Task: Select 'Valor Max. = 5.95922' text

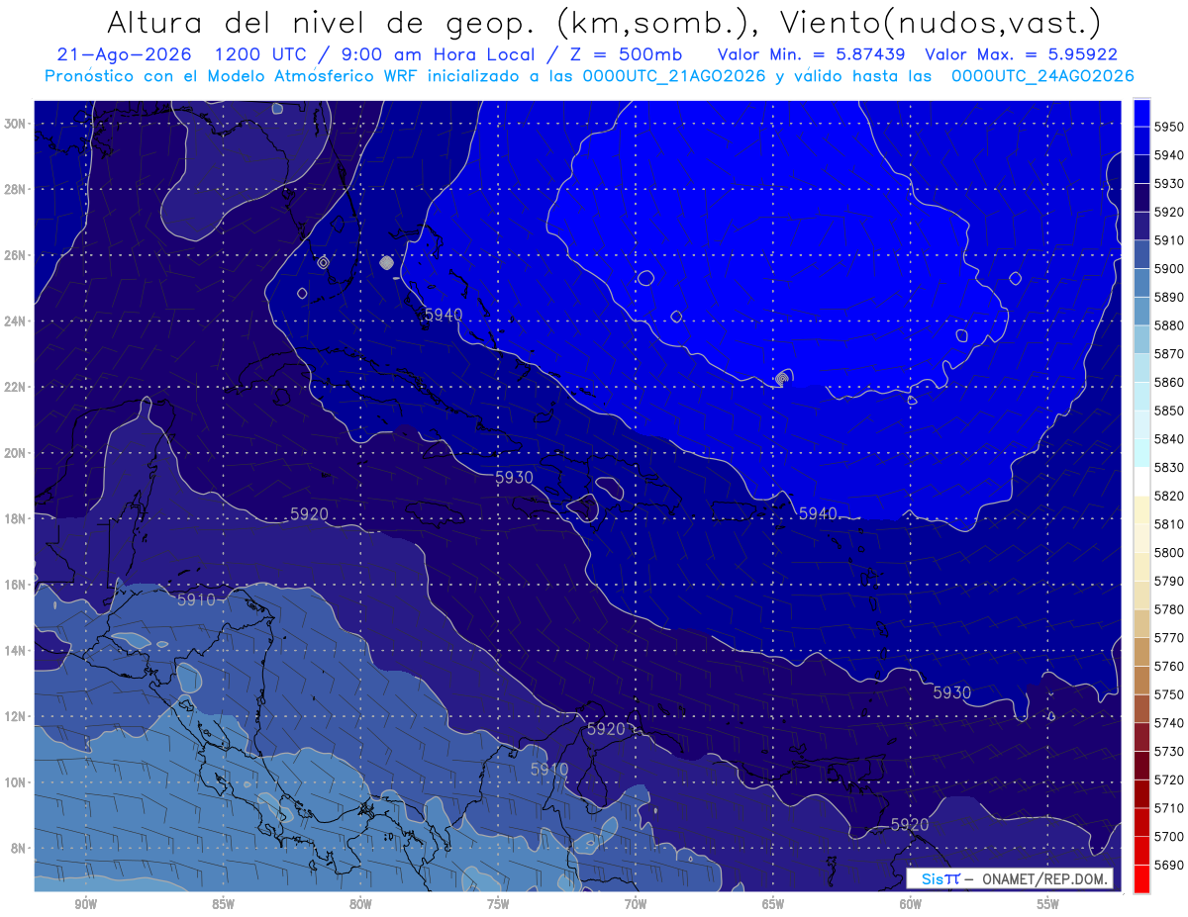Action: pyautogui.click(x=1021, y=54)
